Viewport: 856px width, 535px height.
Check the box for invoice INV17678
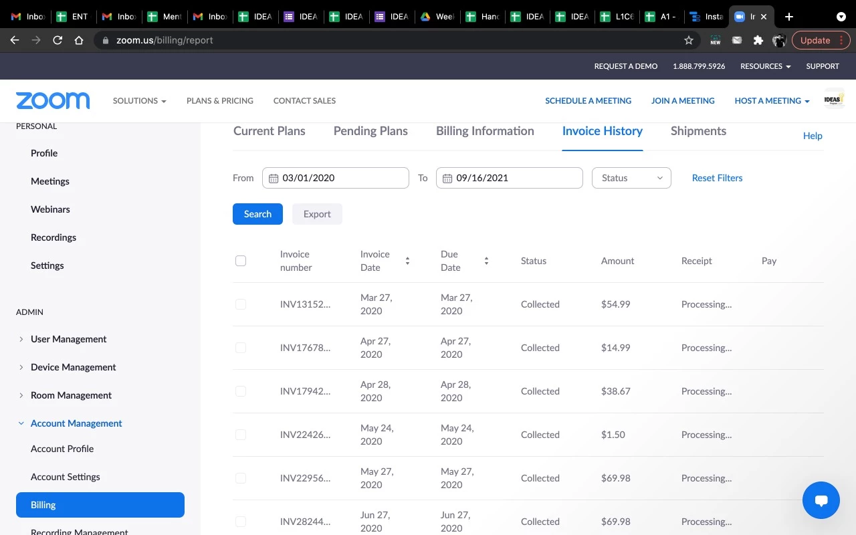pos(241,348)
